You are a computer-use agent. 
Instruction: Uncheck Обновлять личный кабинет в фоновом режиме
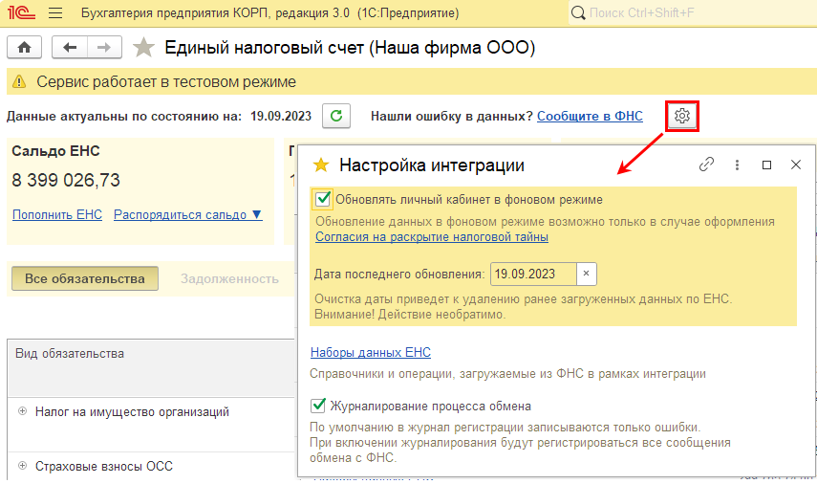323,199
